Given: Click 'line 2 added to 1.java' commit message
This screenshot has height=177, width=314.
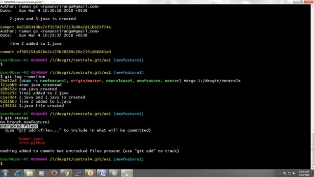Looking at the screenshot, I should pyautogui.click(x=35, y=44).
